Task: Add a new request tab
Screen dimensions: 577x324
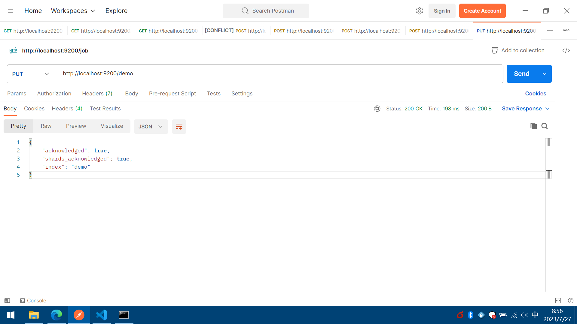Action: (x=550, y=30)
